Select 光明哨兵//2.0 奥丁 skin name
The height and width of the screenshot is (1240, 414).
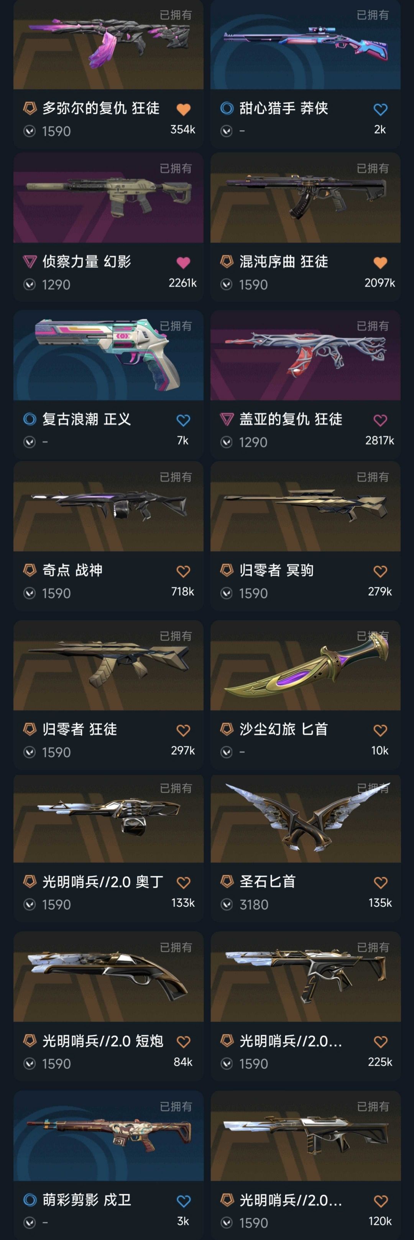click(102, 881)
